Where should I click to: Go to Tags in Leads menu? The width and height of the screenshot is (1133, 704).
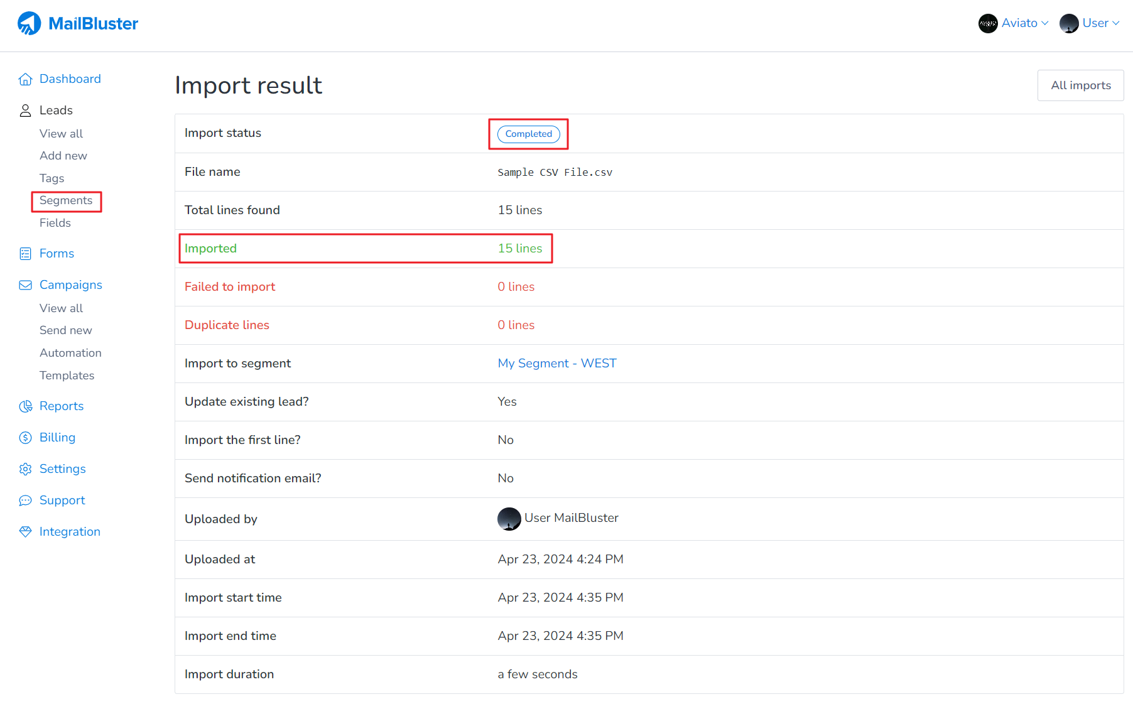51,178
